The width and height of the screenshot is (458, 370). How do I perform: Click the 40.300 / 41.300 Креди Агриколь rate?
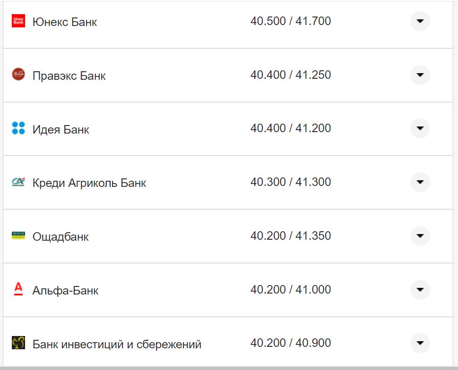coord(292,182)
